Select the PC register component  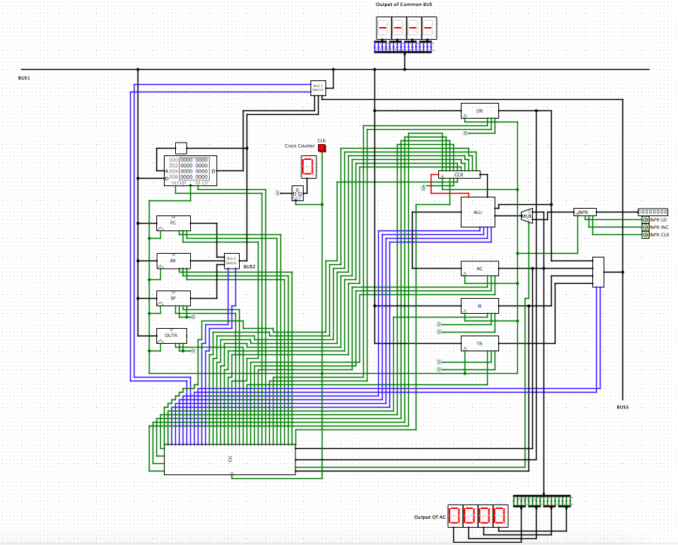pos(173,223)
